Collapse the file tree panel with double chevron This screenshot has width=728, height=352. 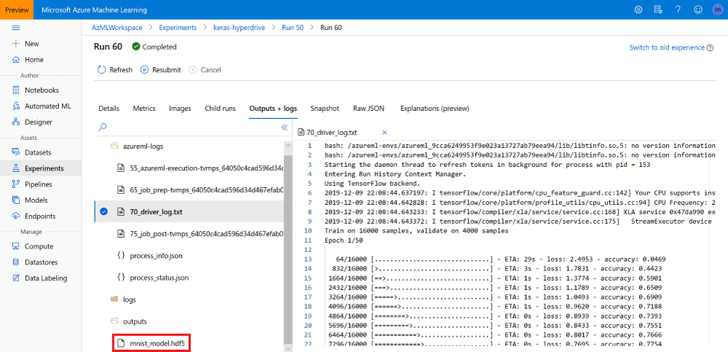click(x=285, y=128)
